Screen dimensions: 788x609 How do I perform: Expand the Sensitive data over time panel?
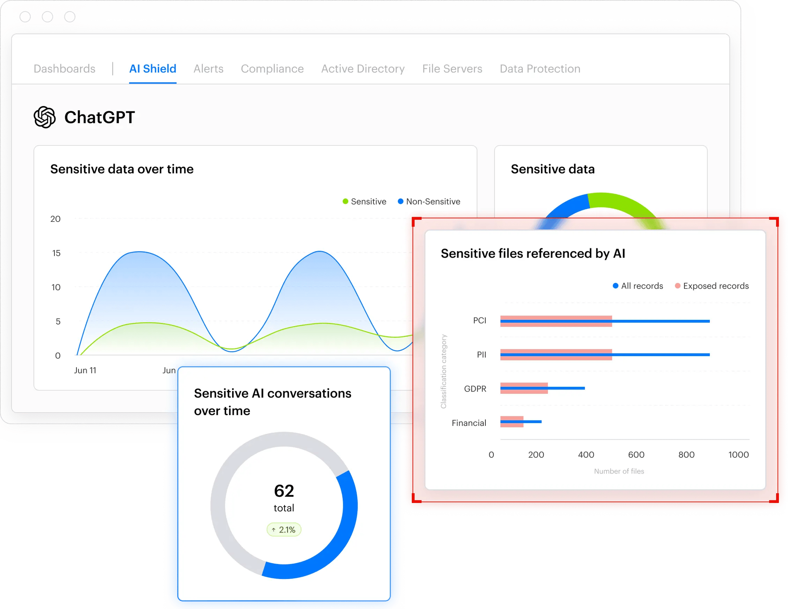coord(122,169)
